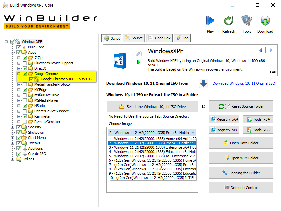Switch to the Script tab
The height and width of the screenshot is (211, 281).
[x=111, y=38]
